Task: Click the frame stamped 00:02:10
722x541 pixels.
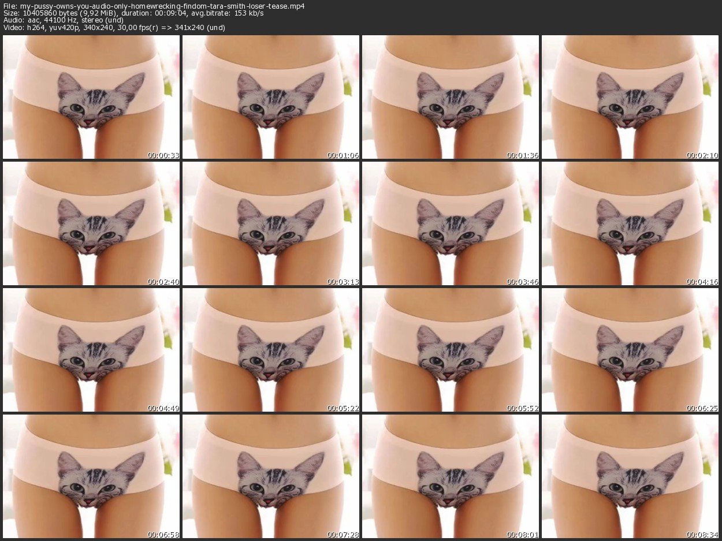Action: click(x=630, y=97)
